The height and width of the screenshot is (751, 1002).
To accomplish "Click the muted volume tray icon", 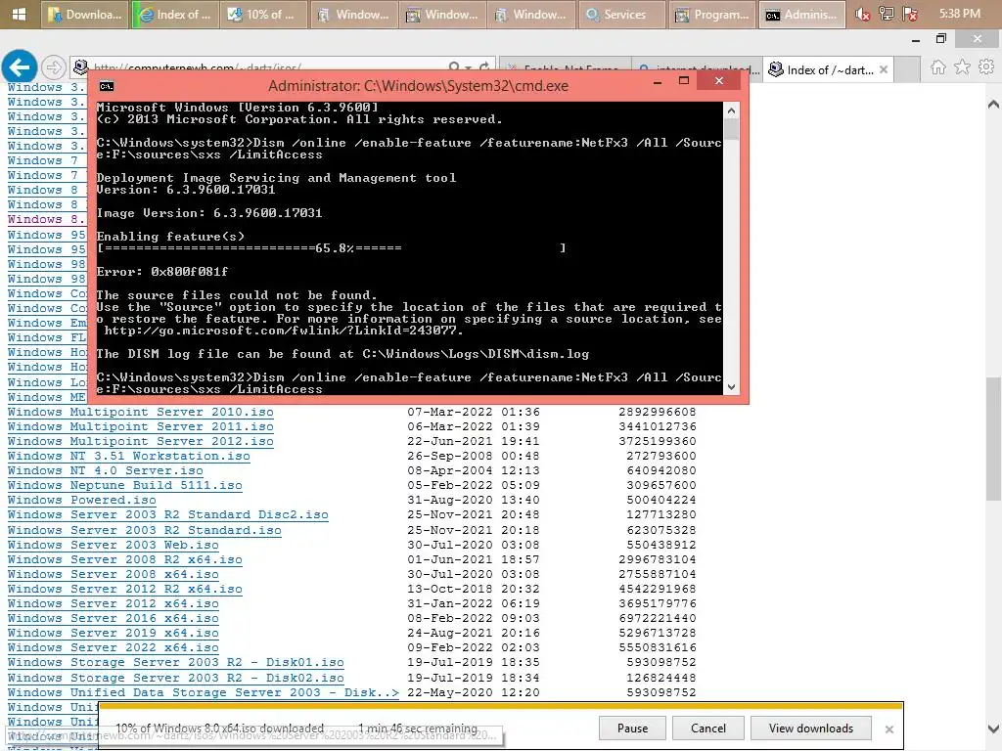I will tap(863, 14).
